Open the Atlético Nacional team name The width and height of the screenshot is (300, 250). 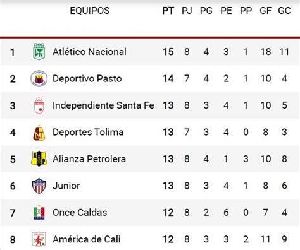click(x=89, y=52)
